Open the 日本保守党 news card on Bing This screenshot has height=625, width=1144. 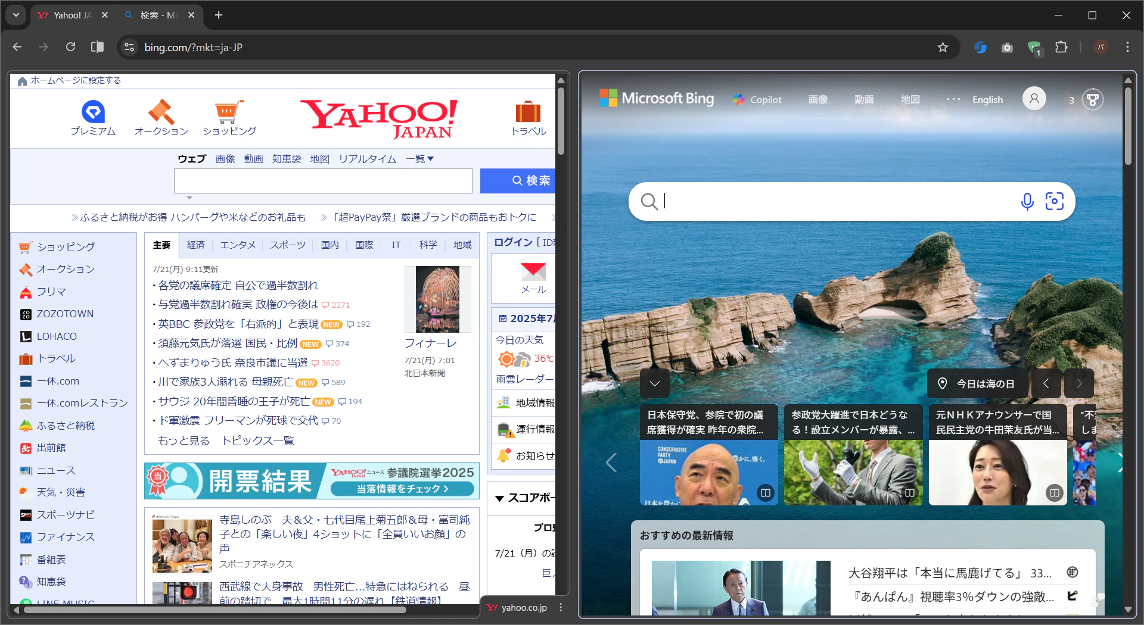(708, 455)
